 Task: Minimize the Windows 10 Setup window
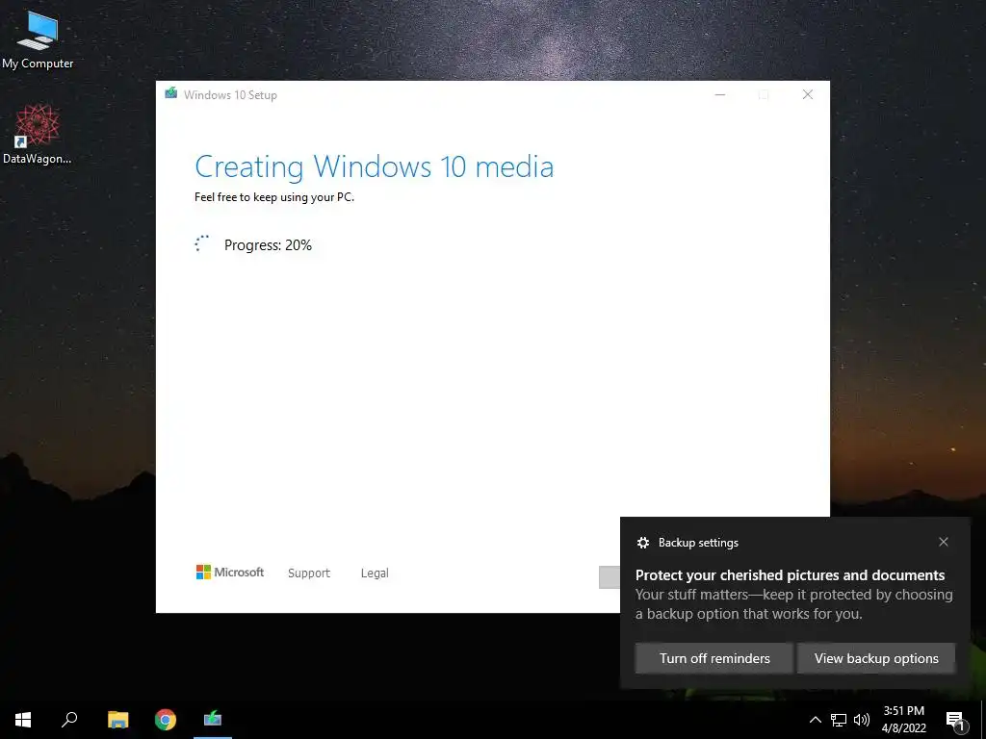click(720, 94)
